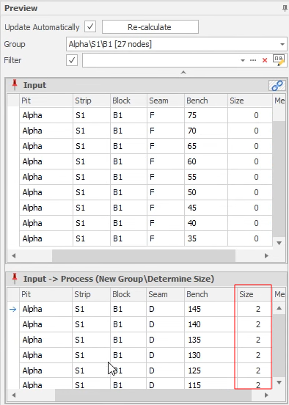Image resolution: width=289 pixels, height=405 pixels.
Task: Clear the filter with the red X
Action: [x=265, y=60]
